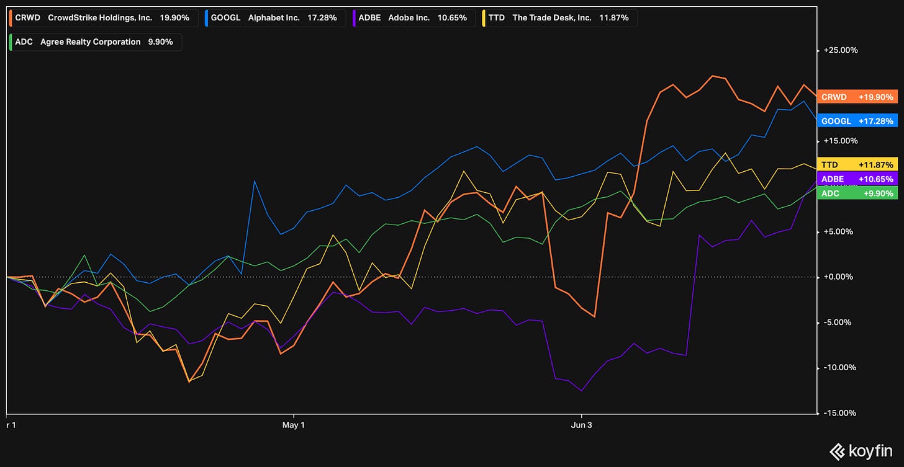Click the green ADC color bar in legend
Viewport: 904px width, 467px height.
tap(11, 42)
